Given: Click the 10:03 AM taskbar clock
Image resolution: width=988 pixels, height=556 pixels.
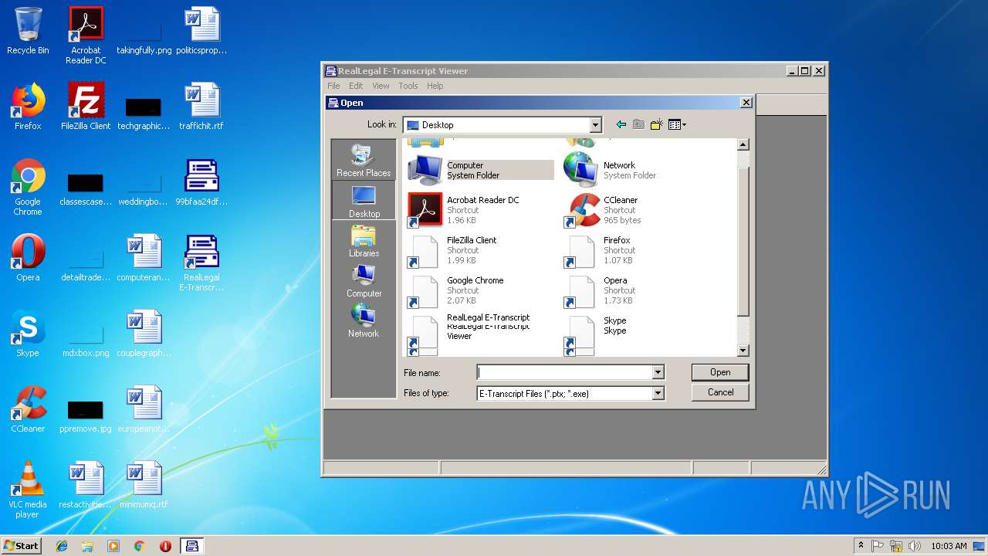Looking at the screenshot, I should tap(949, 546).
